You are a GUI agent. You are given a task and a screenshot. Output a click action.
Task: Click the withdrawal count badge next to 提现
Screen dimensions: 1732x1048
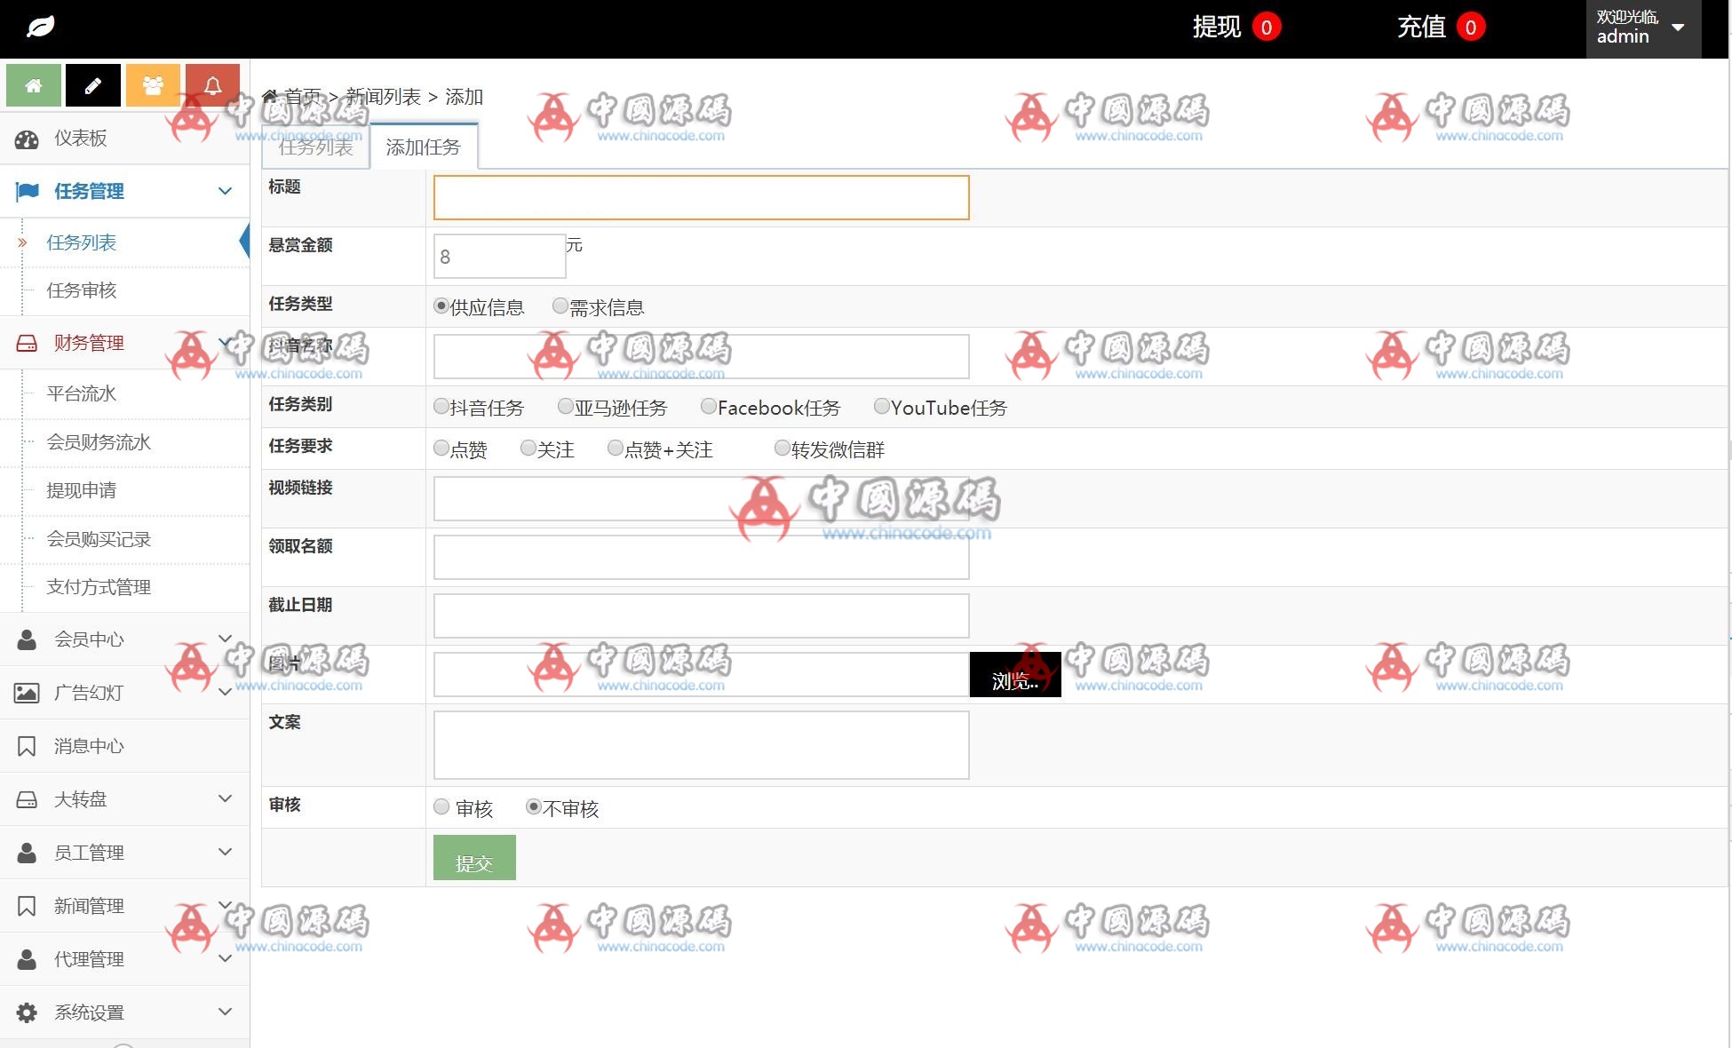(x=1267, y=28)
